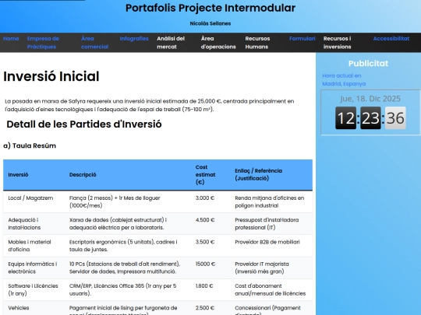Viewport: 421px width, 315px height.
Task: Click the 15000 € cost cell
Action: [210, 268]
